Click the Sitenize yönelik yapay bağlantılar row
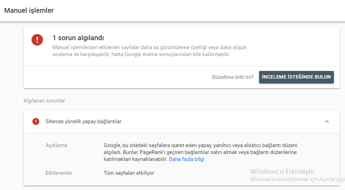Viewport: 345px width, 190px height. point(181,121)
